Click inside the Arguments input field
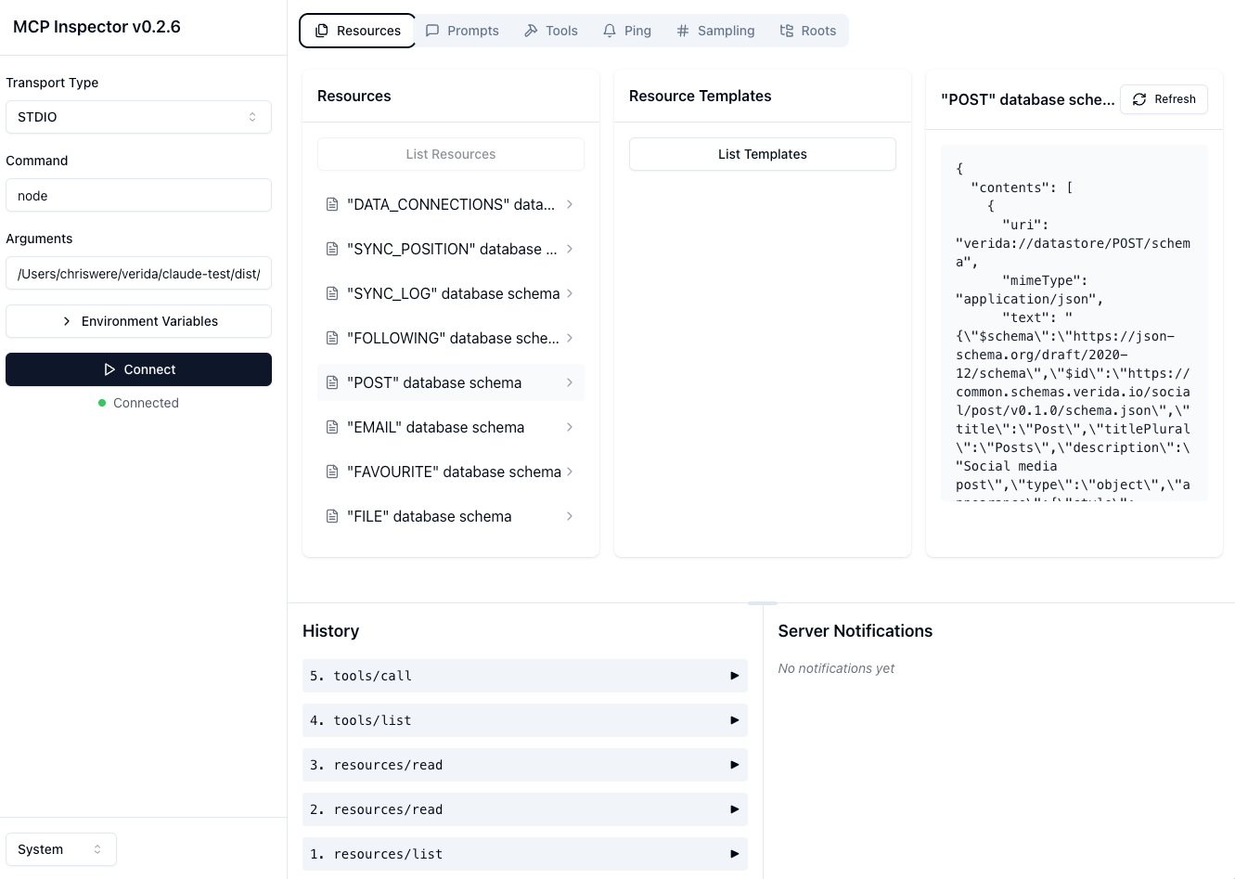The height and width of the screenshot is (879, 1235). pos(138,273)
